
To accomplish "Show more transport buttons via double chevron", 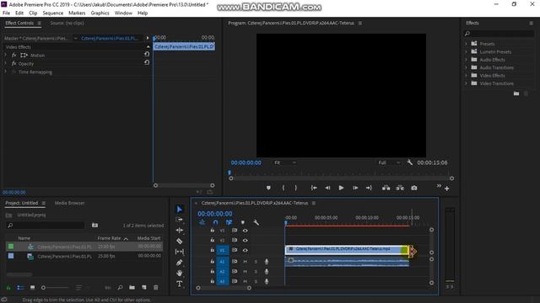I will click(x=439, y=186).
